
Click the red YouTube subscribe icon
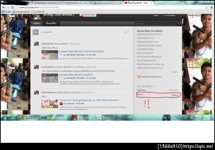(81, 15)
